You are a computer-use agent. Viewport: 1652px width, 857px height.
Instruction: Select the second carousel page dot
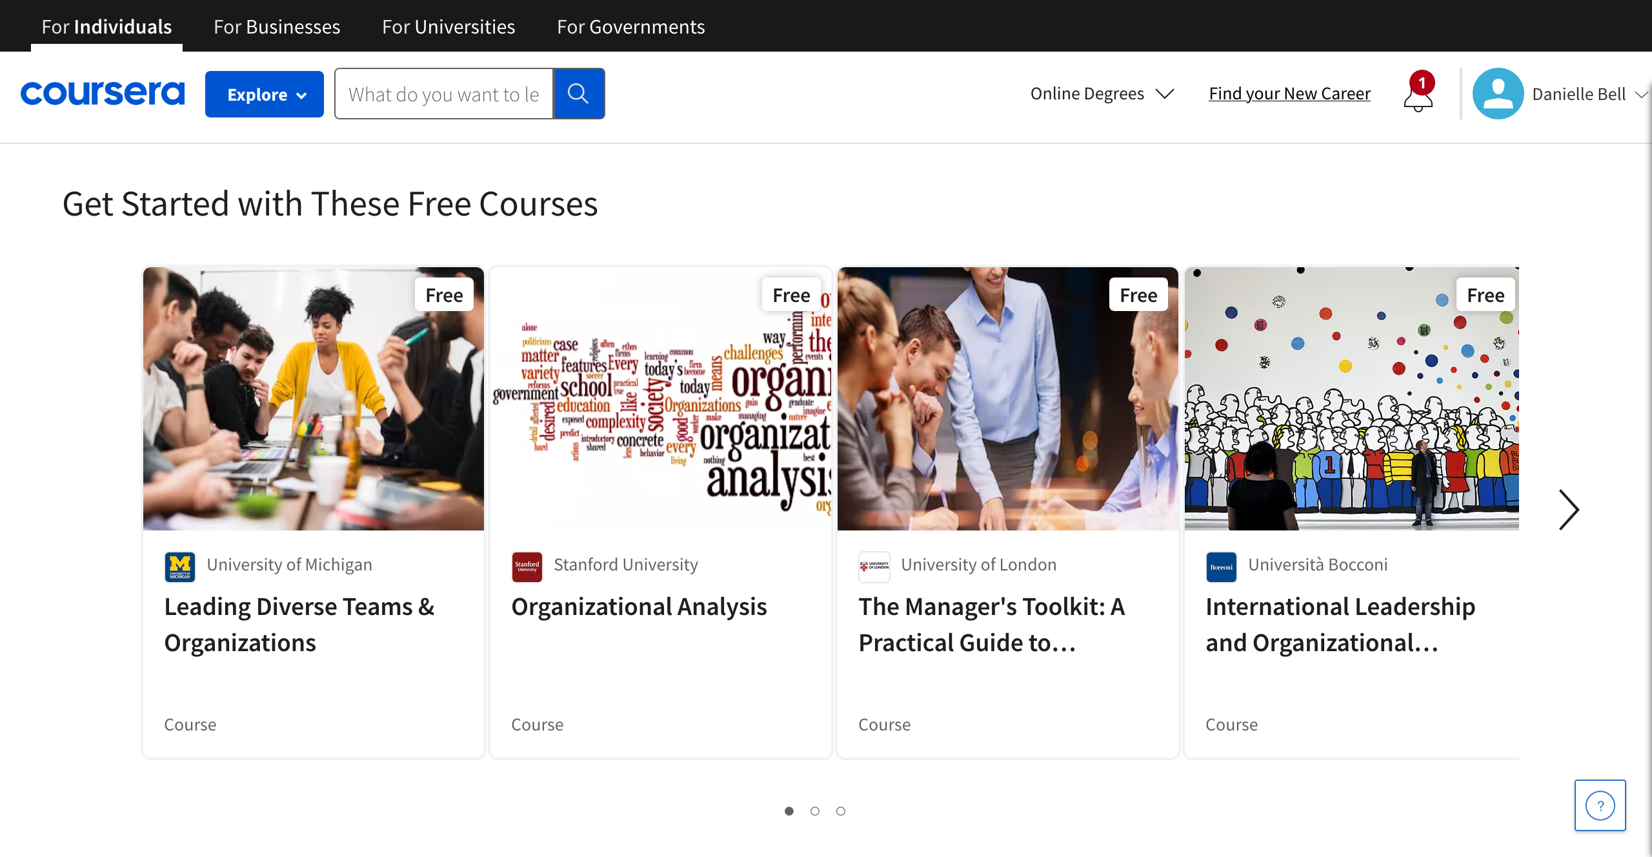(814, 811)
